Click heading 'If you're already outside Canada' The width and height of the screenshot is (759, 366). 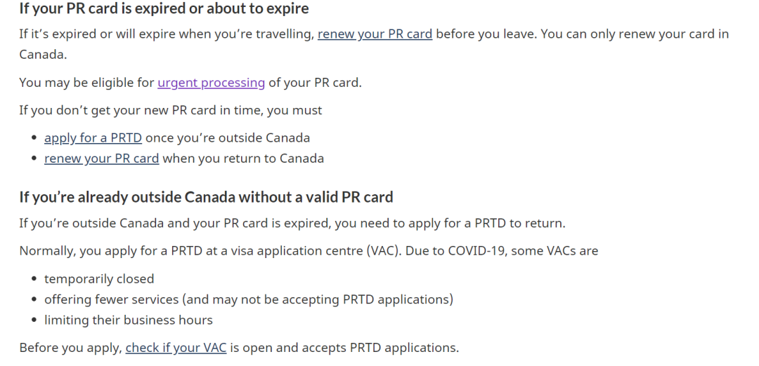pyautogui.click(x=206, y=197)
